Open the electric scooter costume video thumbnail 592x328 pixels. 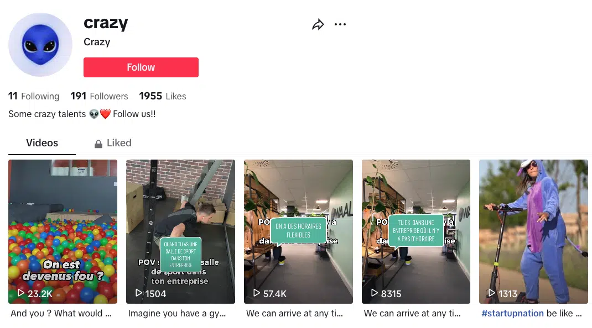tap(533, 231)
